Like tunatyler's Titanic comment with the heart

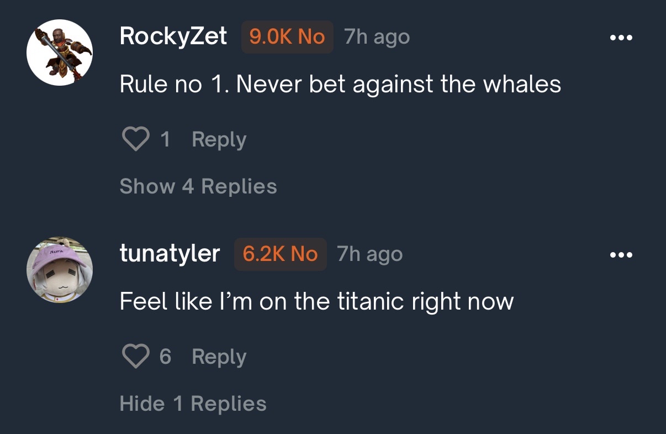coord(135,357)
